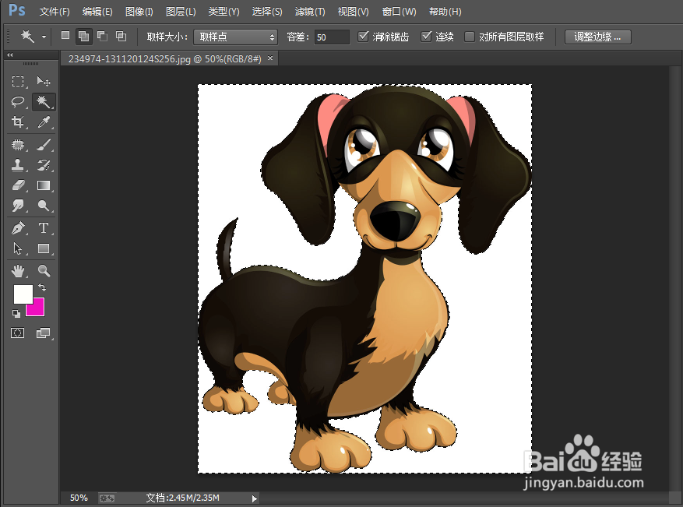The image size is (683, 507).
Task: Select the 234974-131120124S256.jpg document tab
Action: [164, 59]
